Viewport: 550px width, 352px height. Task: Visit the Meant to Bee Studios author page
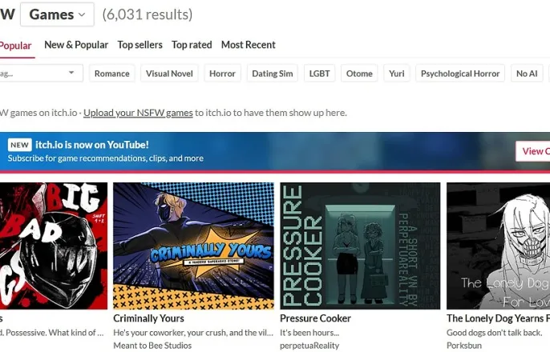152,346
